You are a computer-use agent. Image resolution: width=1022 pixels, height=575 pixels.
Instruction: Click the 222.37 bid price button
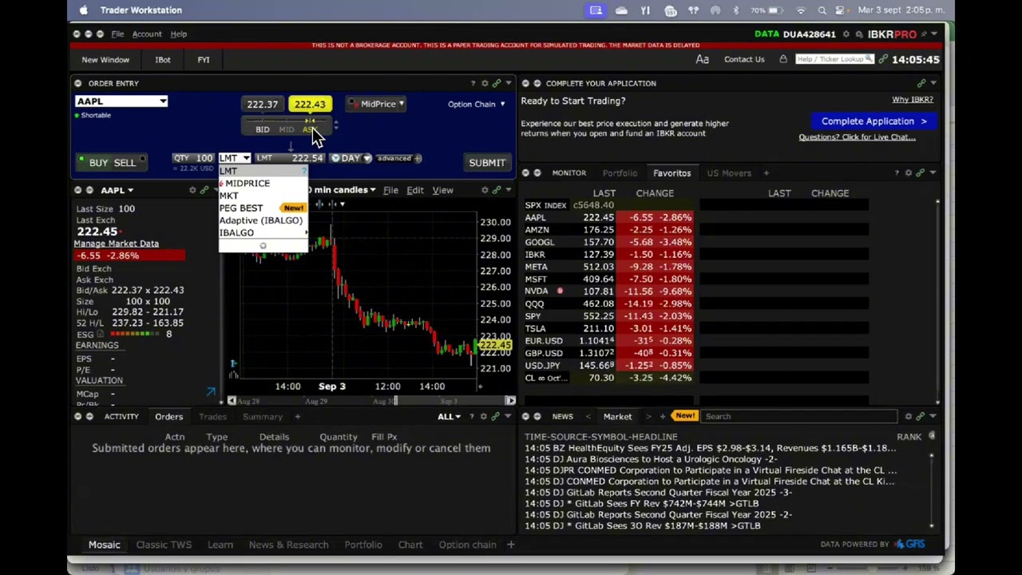[262, 105]
